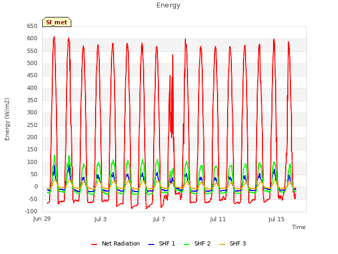Toggle the SHF 1 legend entry
Image resolution: width=338 pixels, height=254 pixels.
coord(162,243)
